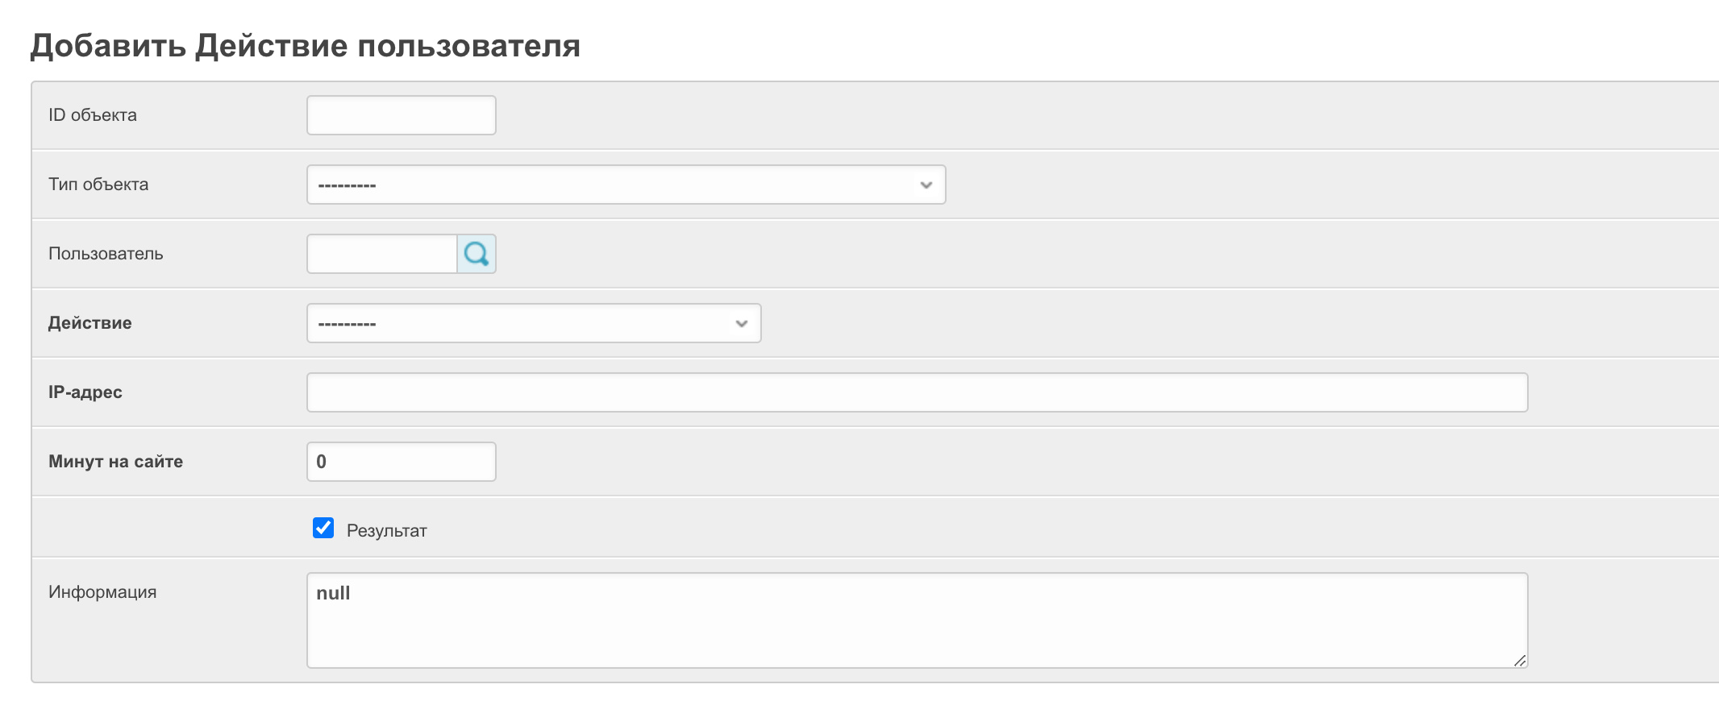This screenshot has width=1719, height=701.
Task: Click the Информация label
Action: pyautogui.click(x=102, y=592)
